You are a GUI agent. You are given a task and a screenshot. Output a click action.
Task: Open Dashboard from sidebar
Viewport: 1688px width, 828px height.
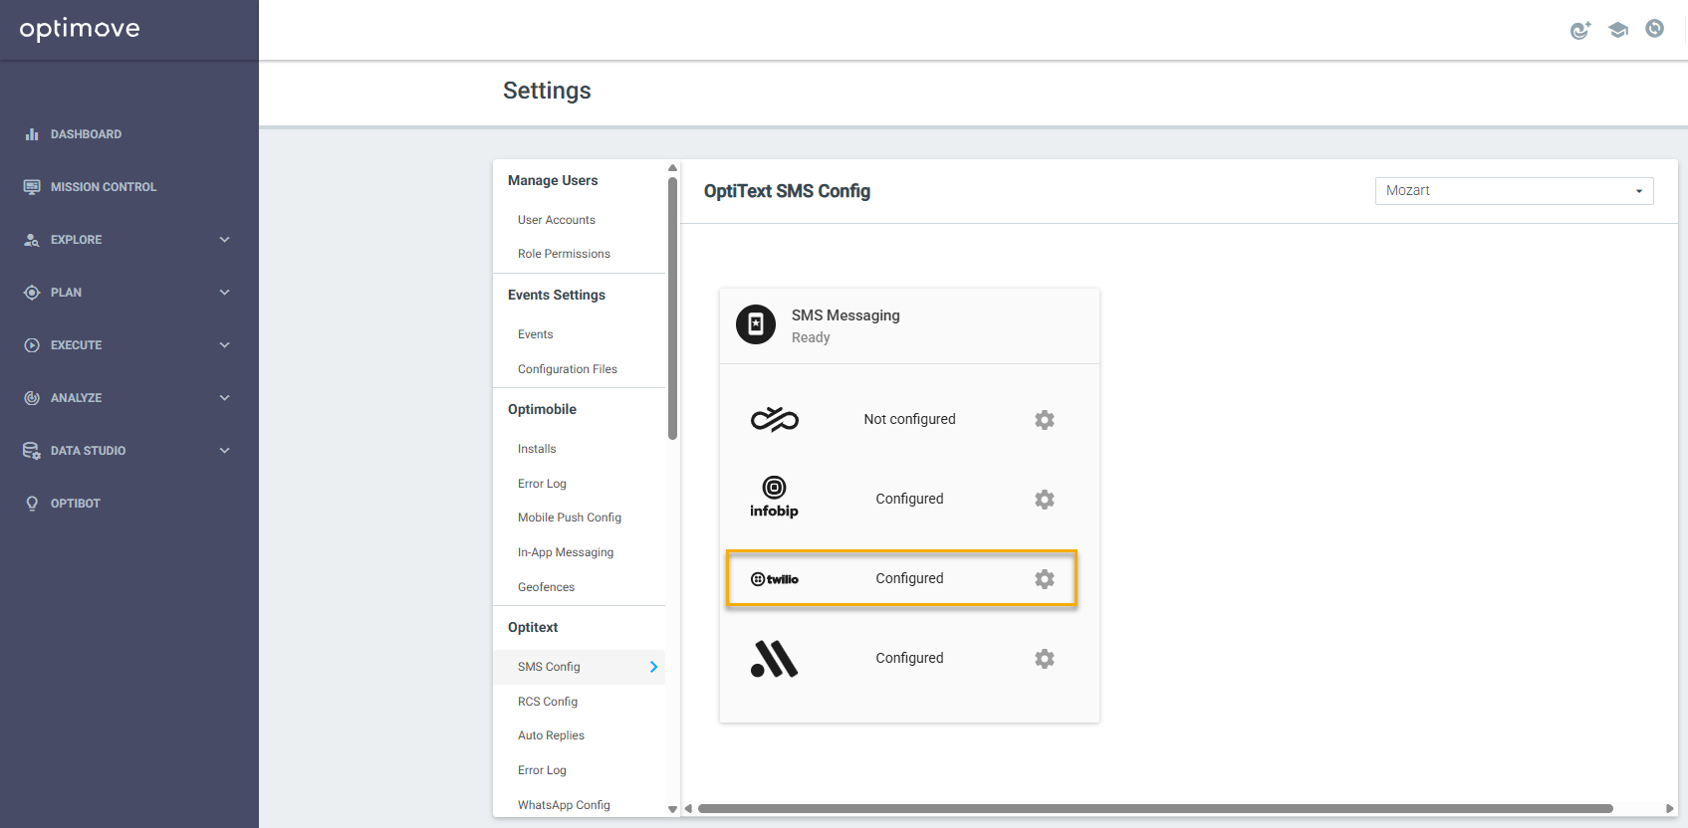pos(86,134)
